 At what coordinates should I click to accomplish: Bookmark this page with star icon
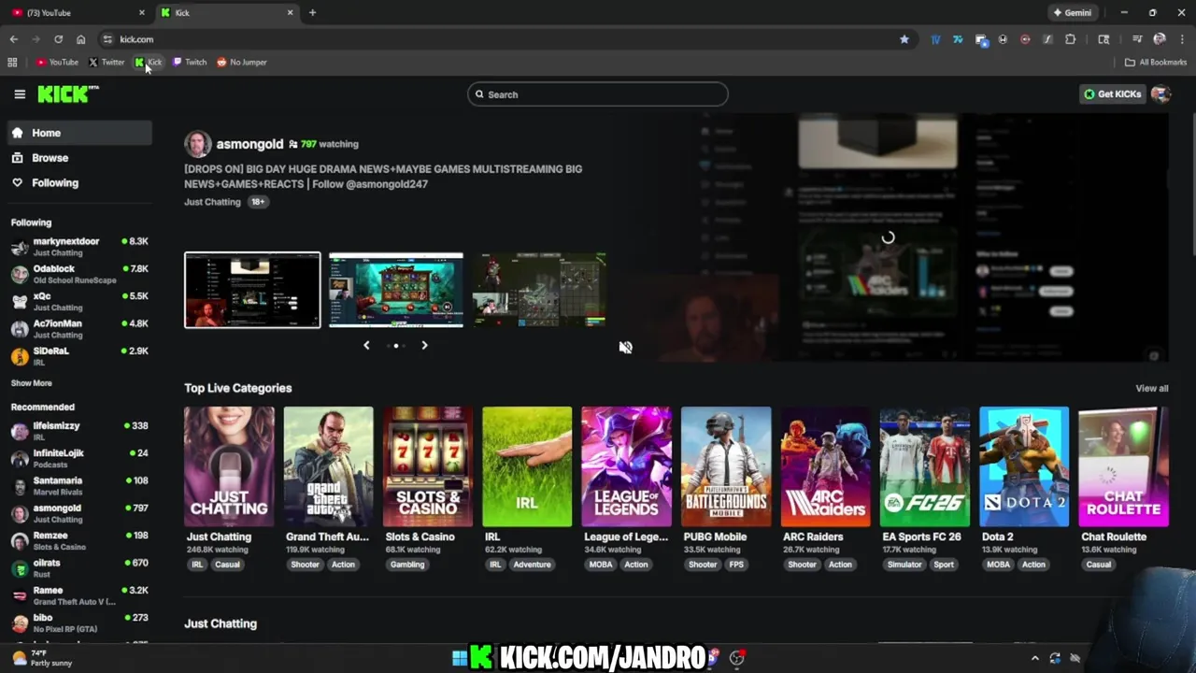coord(904,39)
